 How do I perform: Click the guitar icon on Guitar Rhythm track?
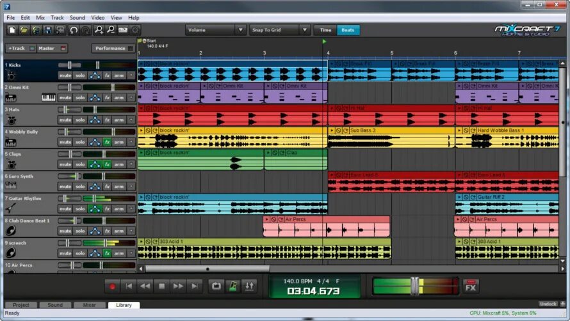(10, 208)
